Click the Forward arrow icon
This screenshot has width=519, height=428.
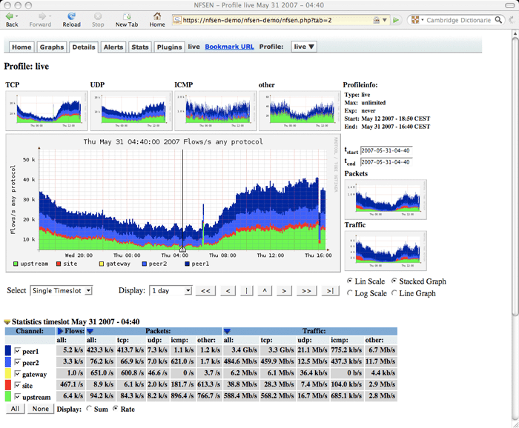click(x=42, y=16)
